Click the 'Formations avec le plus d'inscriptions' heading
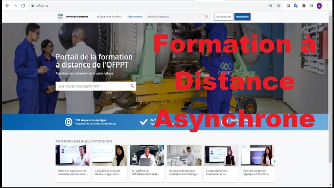Screen dimensions: 334x188 click(x=84, y=141)
